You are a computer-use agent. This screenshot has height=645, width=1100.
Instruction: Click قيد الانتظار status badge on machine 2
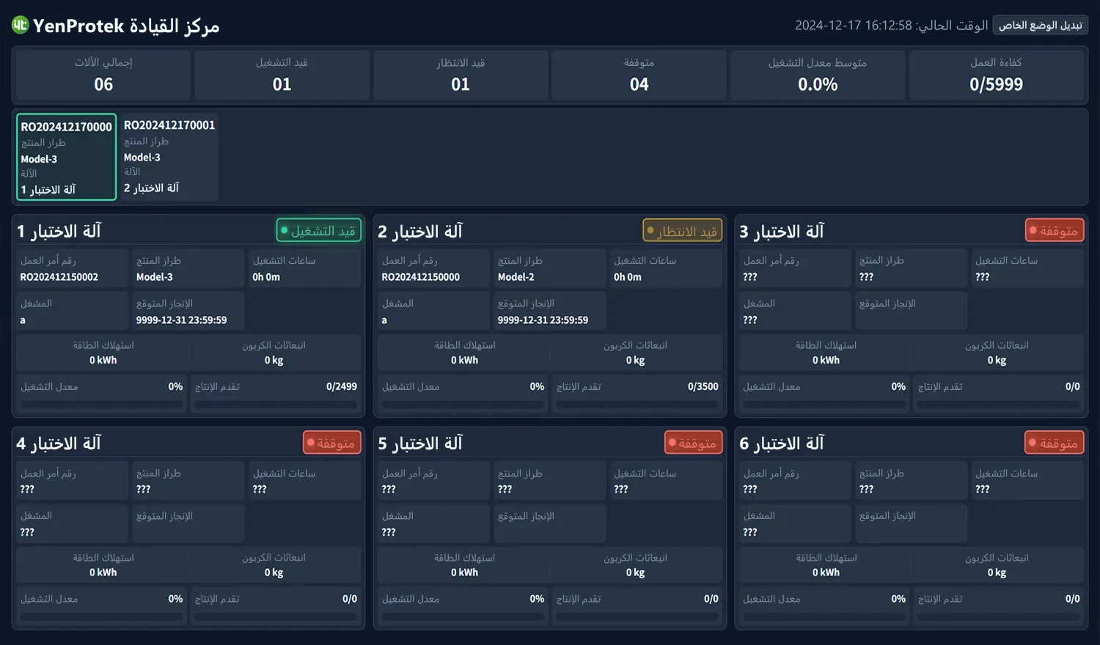click(x=683, y=230)
